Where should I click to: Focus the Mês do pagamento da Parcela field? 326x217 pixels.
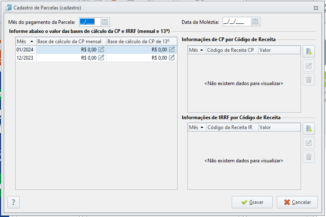[90, 22]
